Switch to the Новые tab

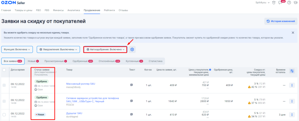[33, 61]
